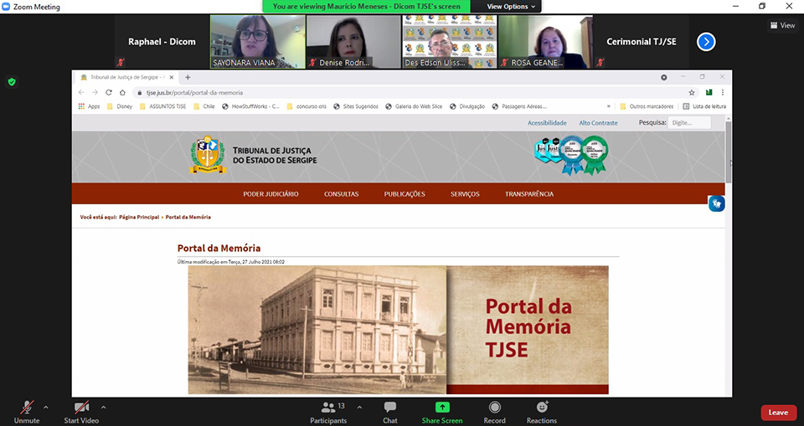Click the green Share Screen icon

(x=441, y=408)
